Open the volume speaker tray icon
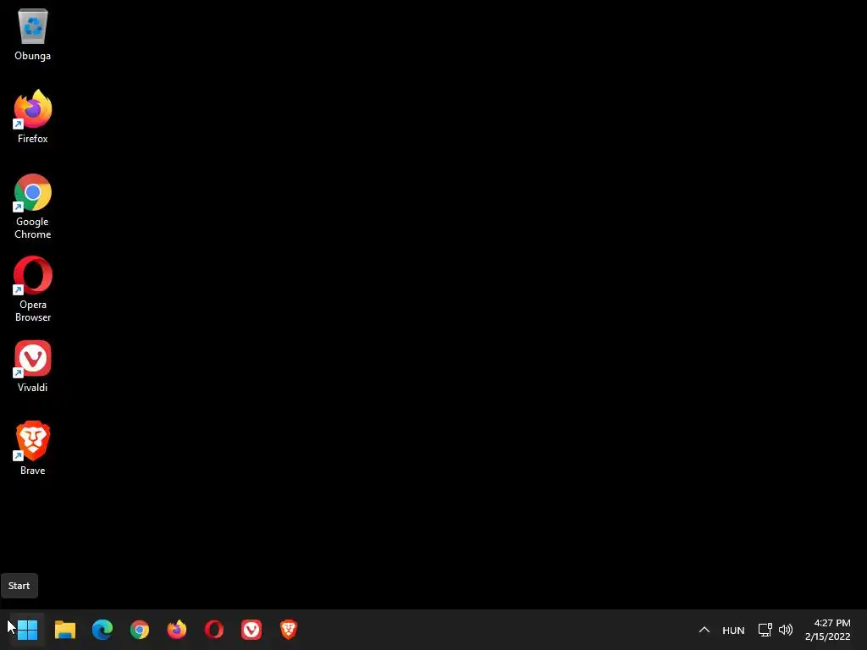Screen dimensions: 867x650 tap(785, 630)
